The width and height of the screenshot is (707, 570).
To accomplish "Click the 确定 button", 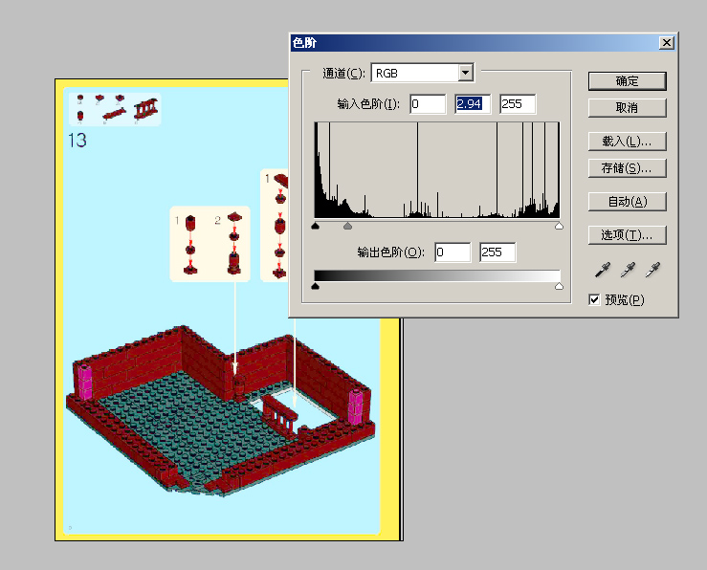I will pos(628,81).
